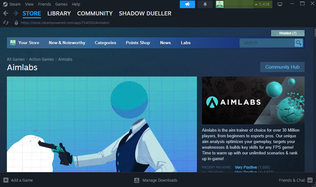Open the Help menu
The image size is (316, 187).
pyautogui.click(x=76, y=4)
